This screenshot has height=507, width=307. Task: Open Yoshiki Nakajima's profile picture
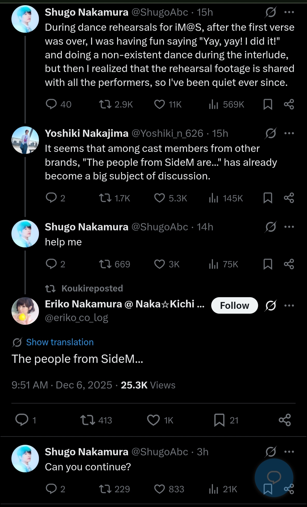point(25,140)
